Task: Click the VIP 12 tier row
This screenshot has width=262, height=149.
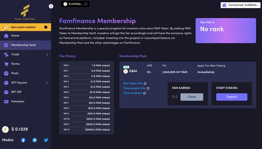Action: [x=87, y=130]
